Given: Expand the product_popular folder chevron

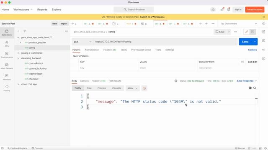Looking at the screenshot, I should tap(21, 42).
